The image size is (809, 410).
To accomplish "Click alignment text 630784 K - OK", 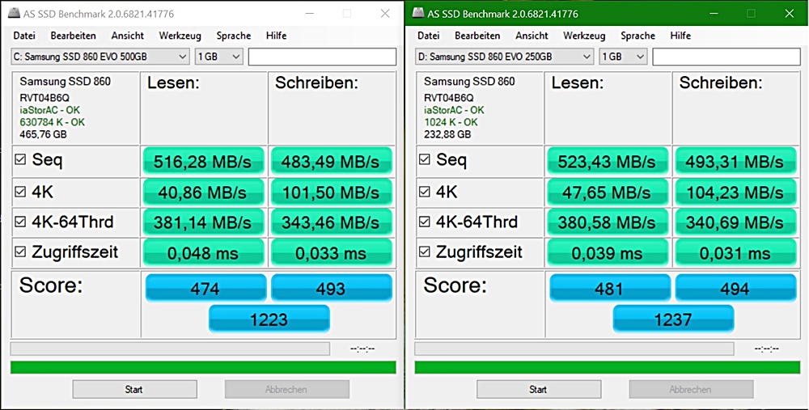I will click(52, 122).
